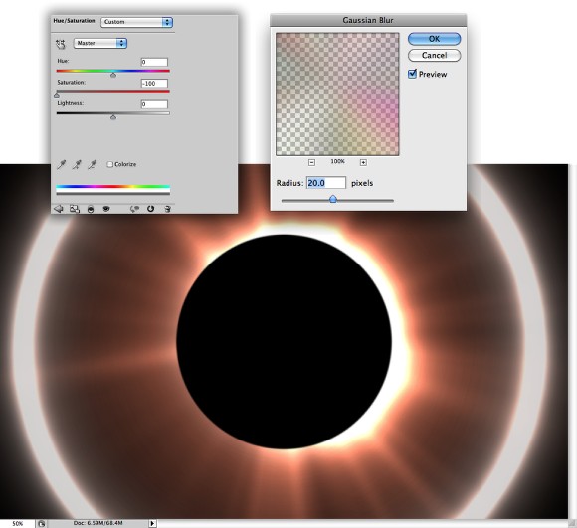Click the Radius field showing 20.0
The height and width of the screenshot is (528, 577).
pos(326,183)
